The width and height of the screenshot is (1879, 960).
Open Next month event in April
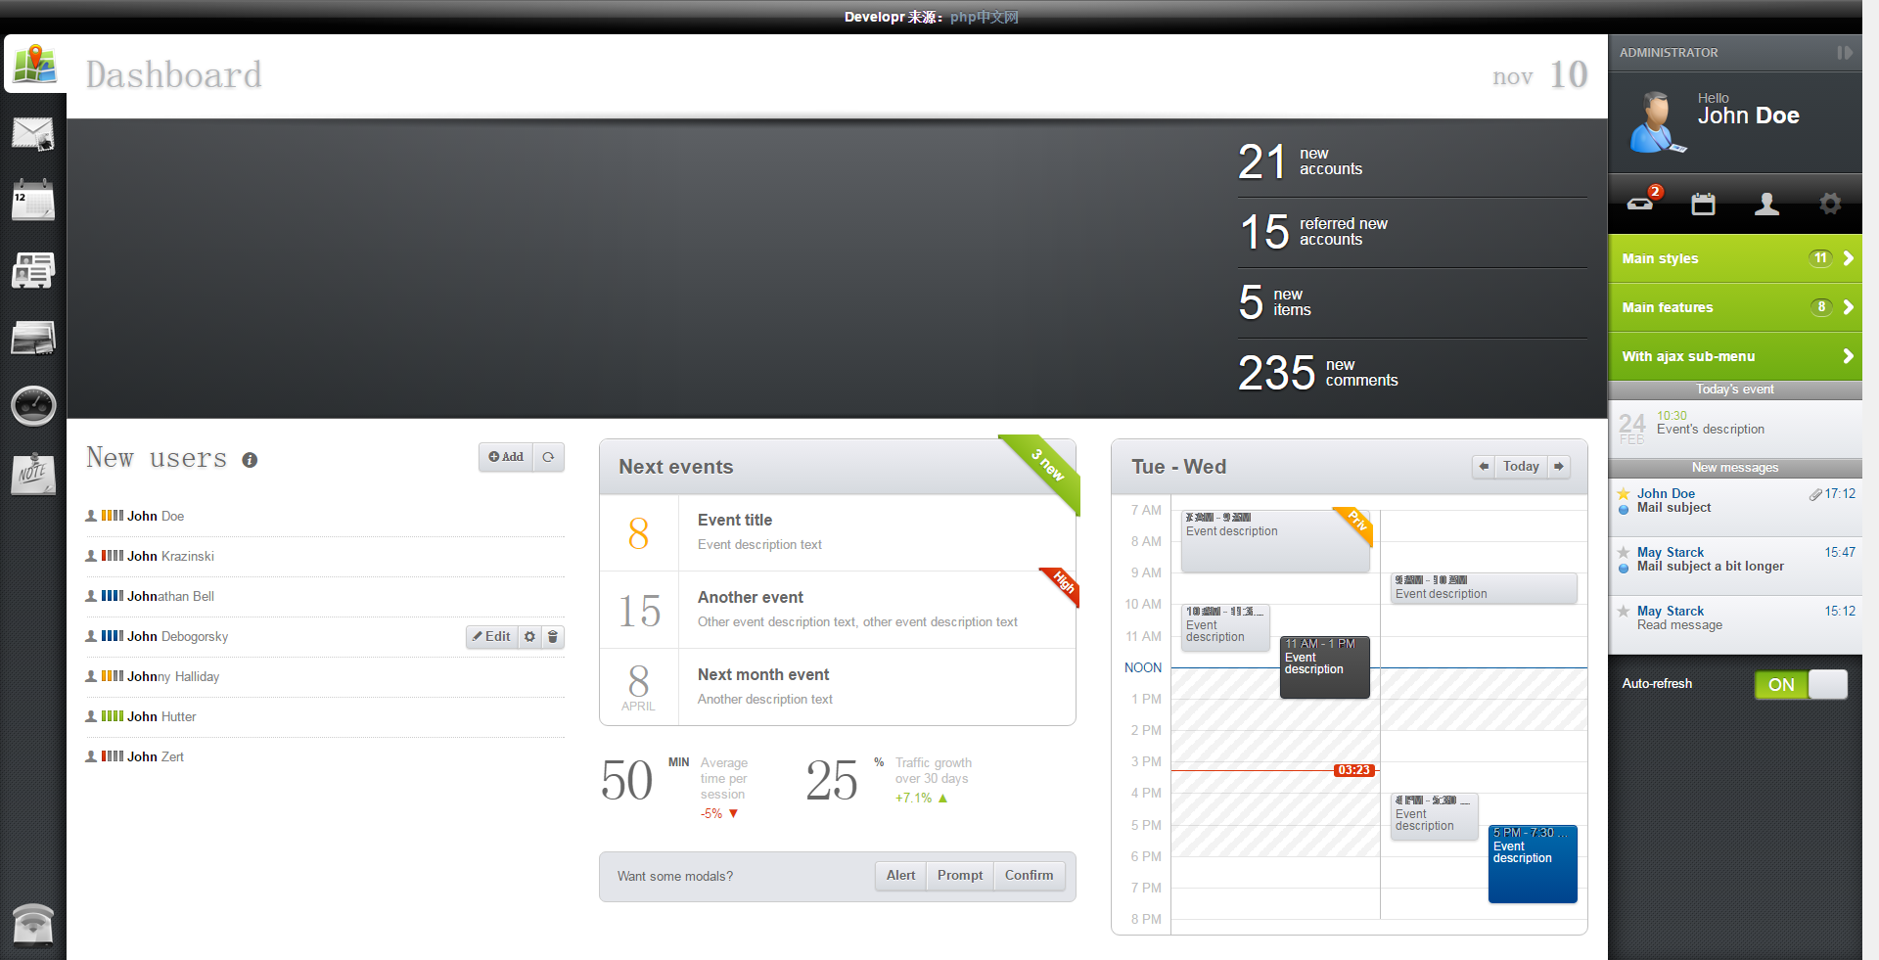[838, 687]
